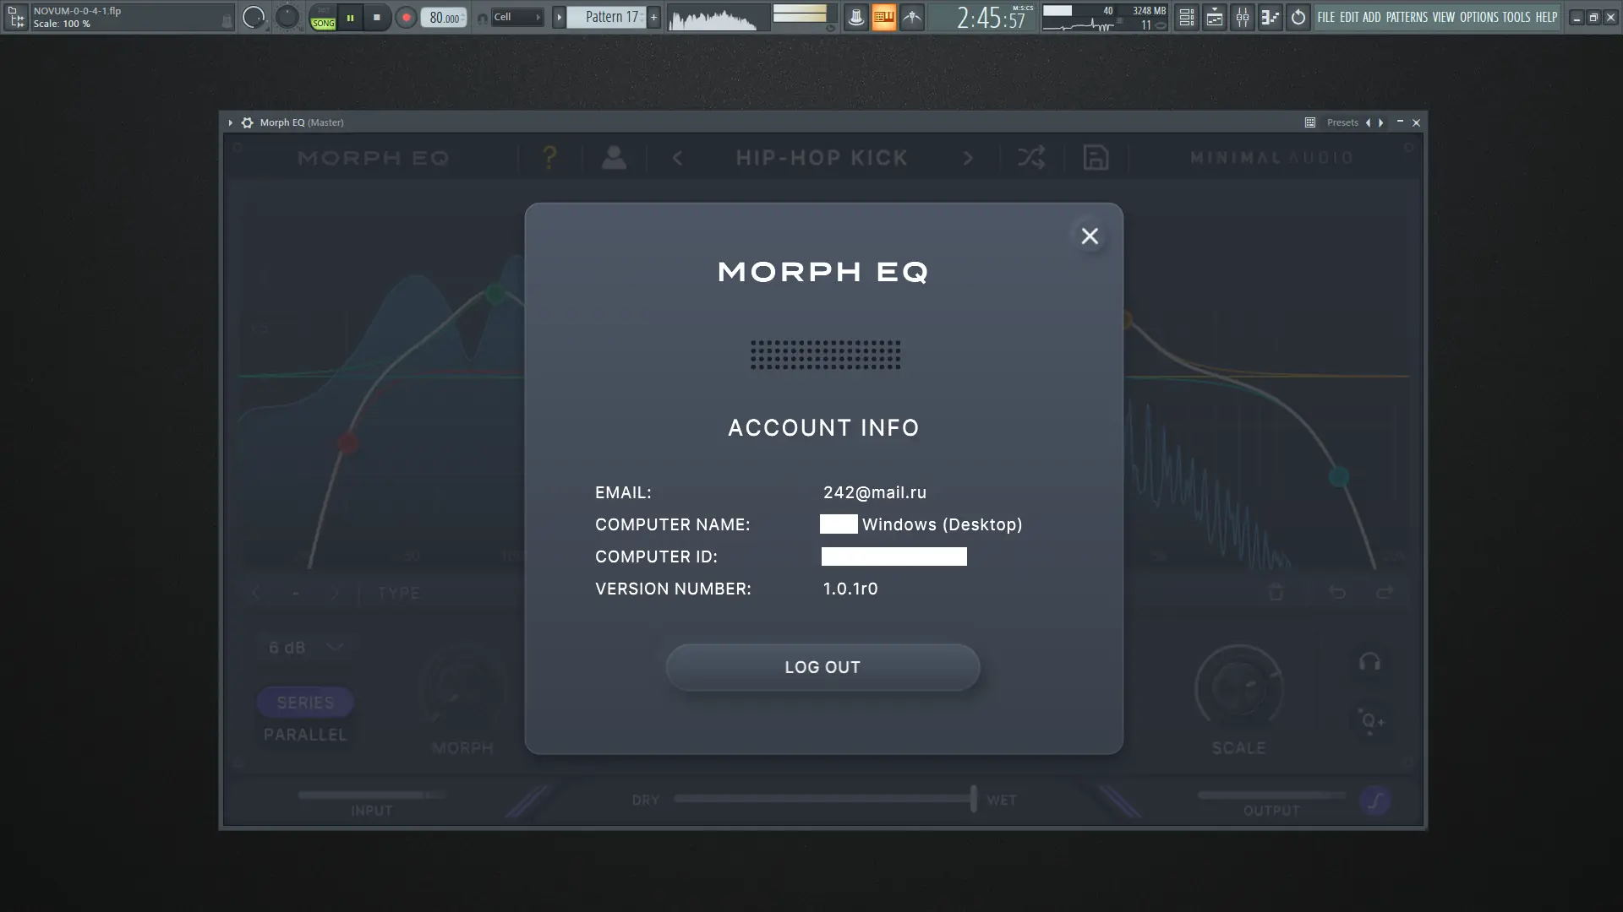This screenshot has height=912, width=1623.
Task: Switch routing to PARALLEL mode
Action: [304, 734]
